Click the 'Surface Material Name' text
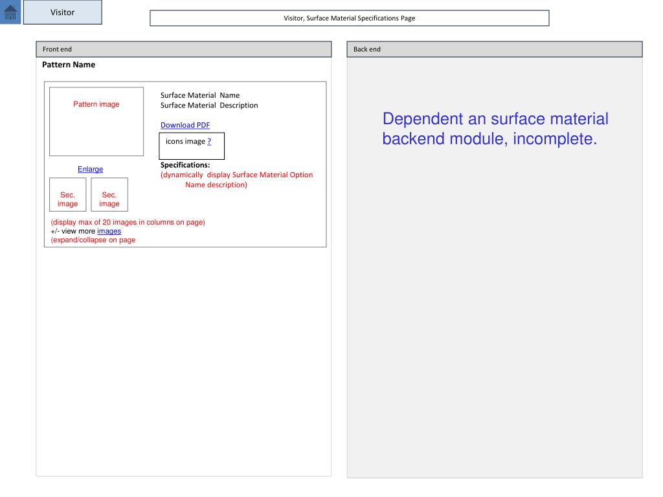This screenshot has height=497, width=663. [200, 95]
